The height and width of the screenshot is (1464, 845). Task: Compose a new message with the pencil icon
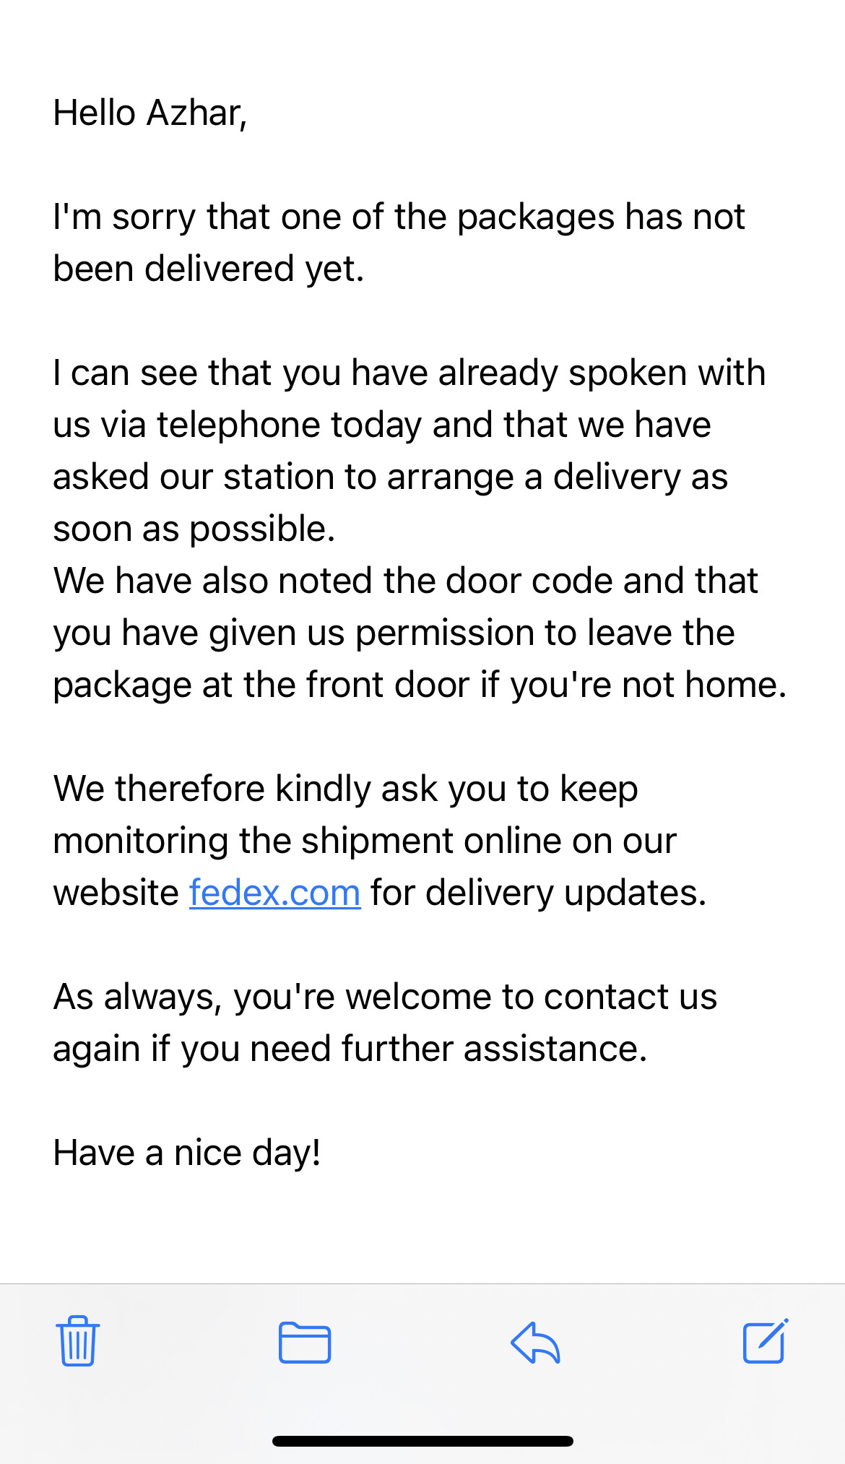pos(766,1340)
